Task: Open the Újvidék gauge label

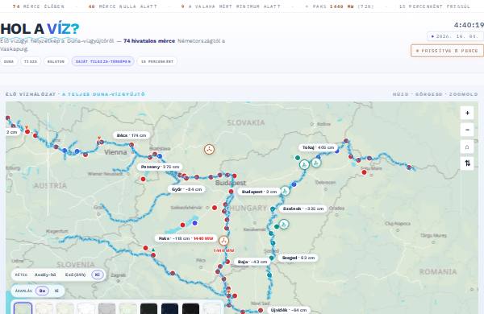Action: click(x=288, y=310)
